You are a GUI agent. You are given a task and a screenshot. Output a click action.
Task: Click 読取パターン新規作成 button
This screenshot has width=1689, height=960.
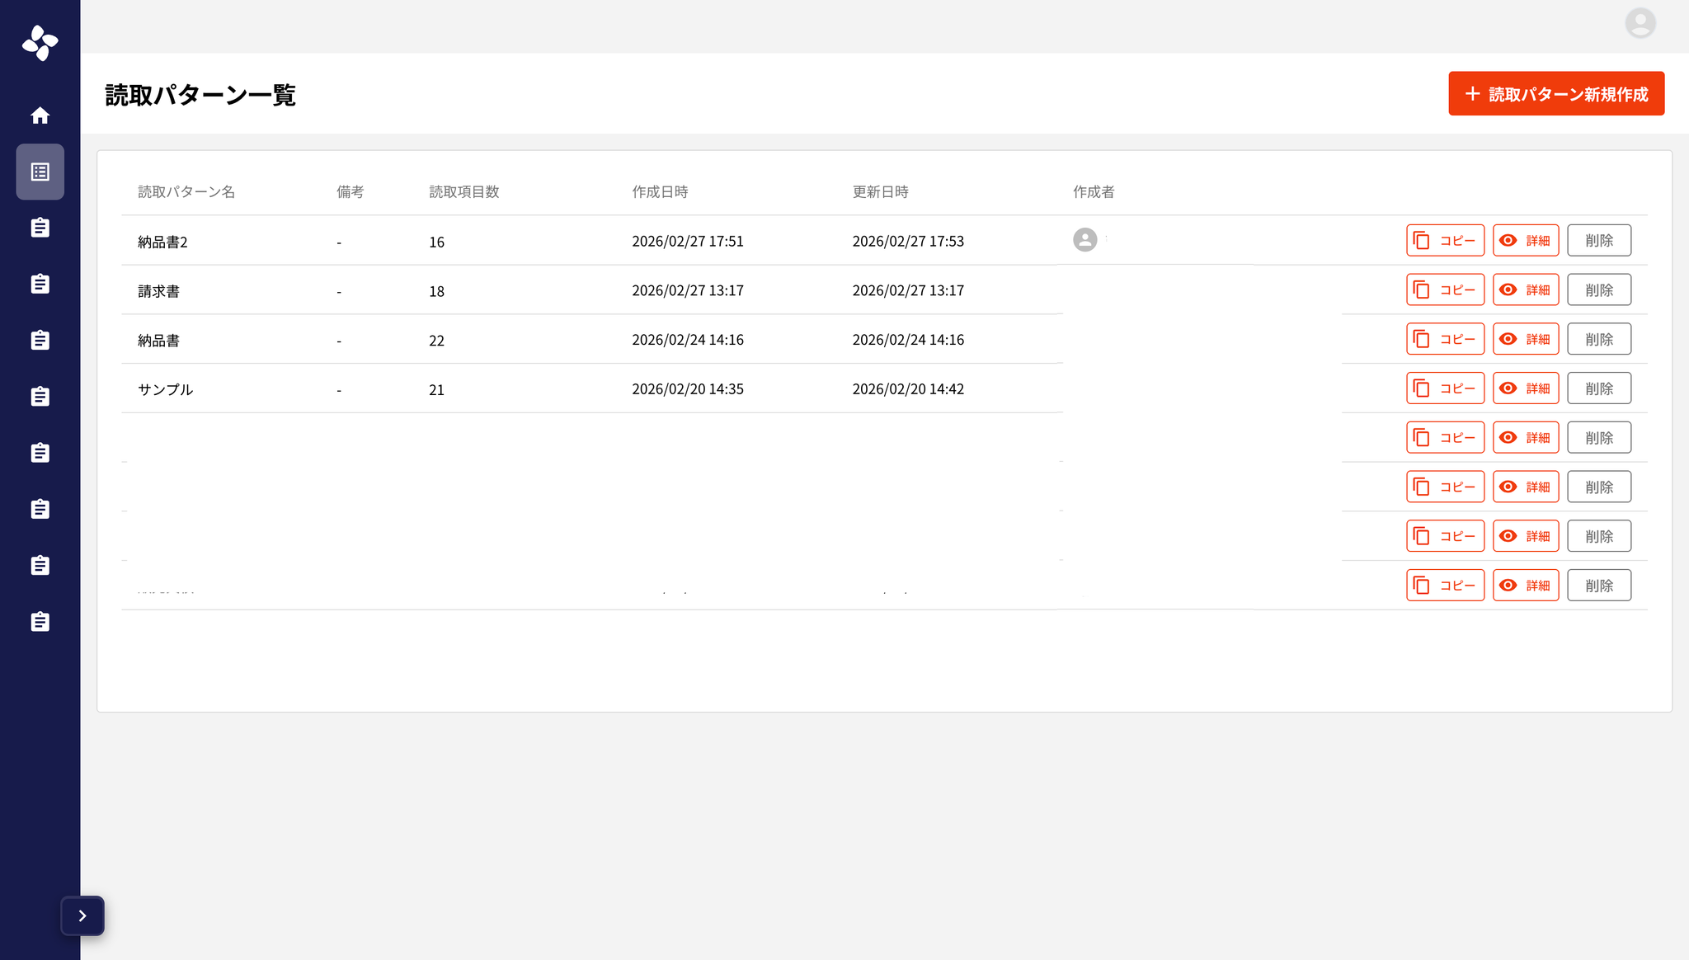(x=1555, y=94)
